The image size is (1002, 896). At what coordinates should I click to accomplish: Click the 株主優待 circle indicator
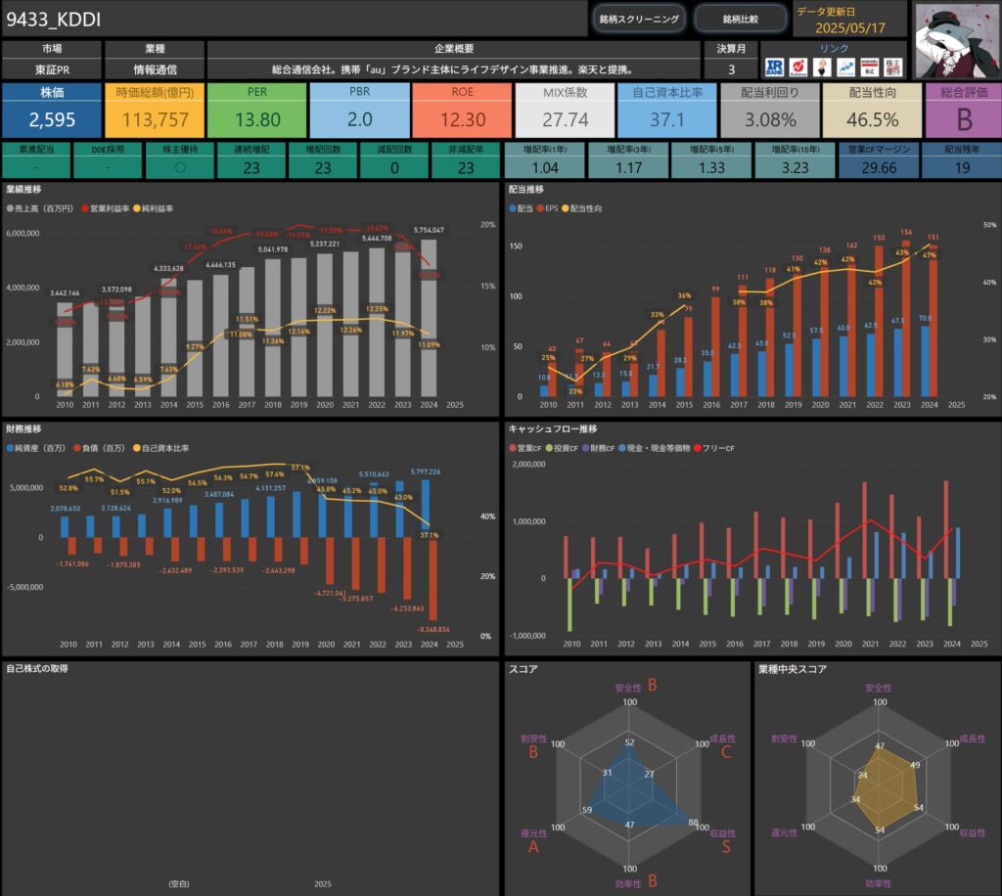pyautogui.click(x=180, y=167)
